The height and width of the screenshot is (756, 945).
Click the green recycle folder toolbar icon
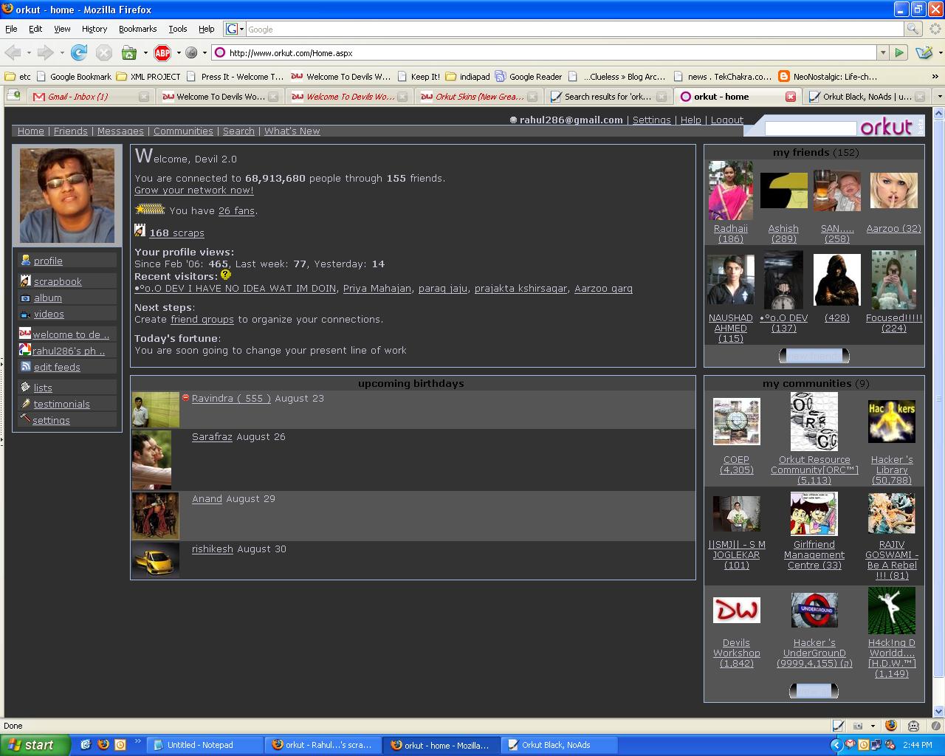coord(129,52)
